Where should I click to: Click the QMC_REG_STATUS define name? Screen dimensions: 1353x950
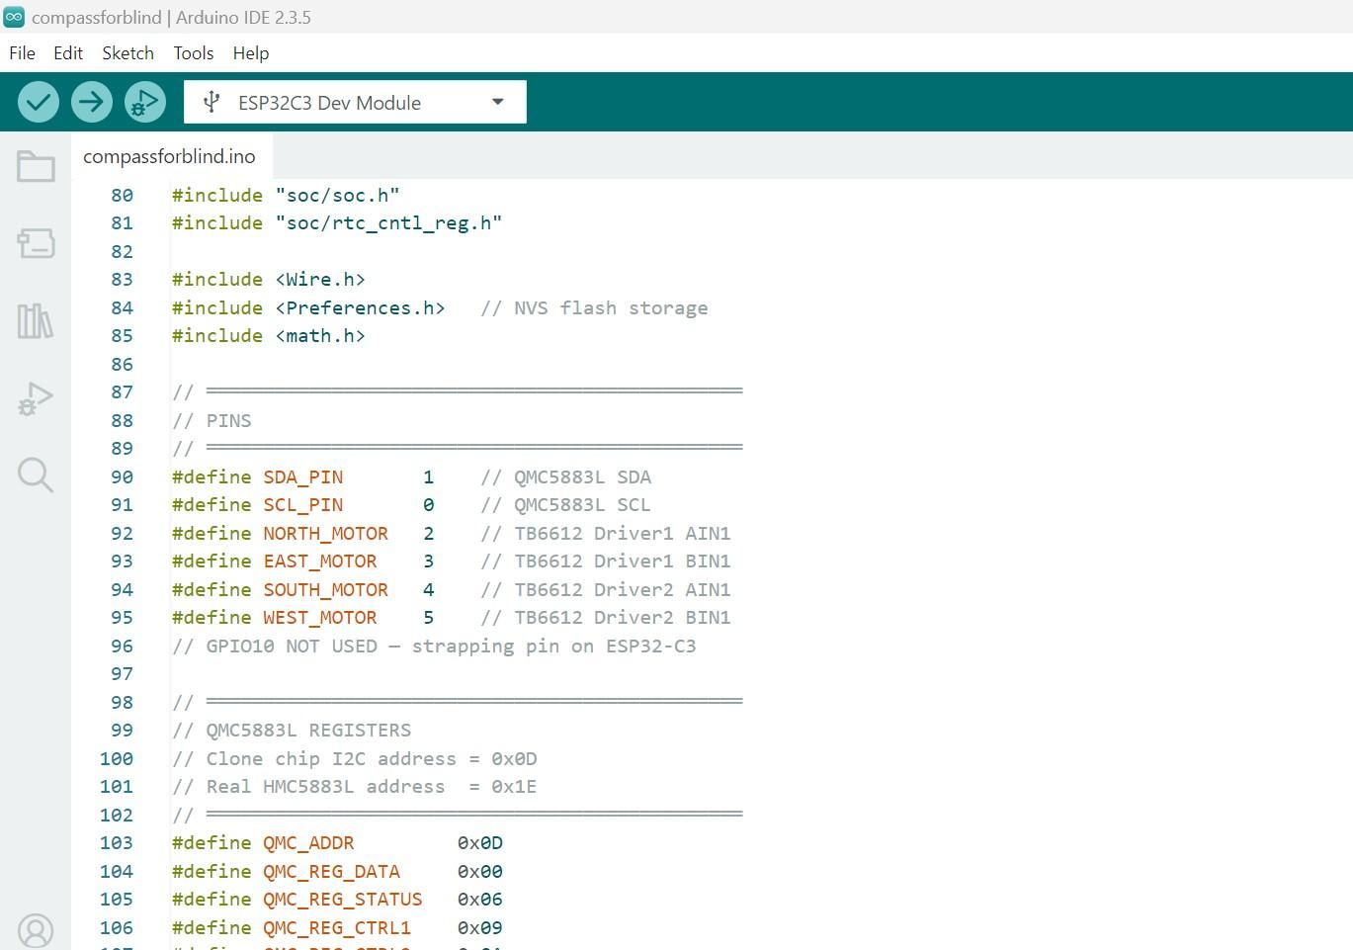pyautogui.click(x=343, y=899)
